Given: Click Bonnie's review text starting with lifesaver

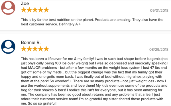Looking at the screenshot, I should tap(95, 81).
